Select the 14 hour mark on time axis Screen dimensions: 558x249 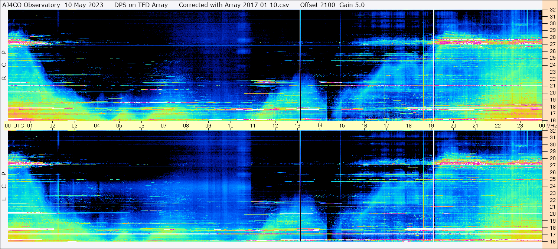[x=319, y=126]
